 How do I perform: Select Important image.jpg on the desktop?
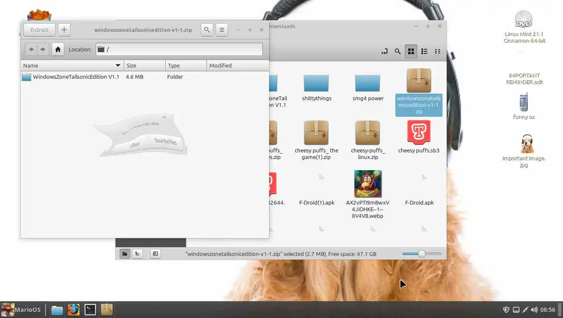point(524,151)
